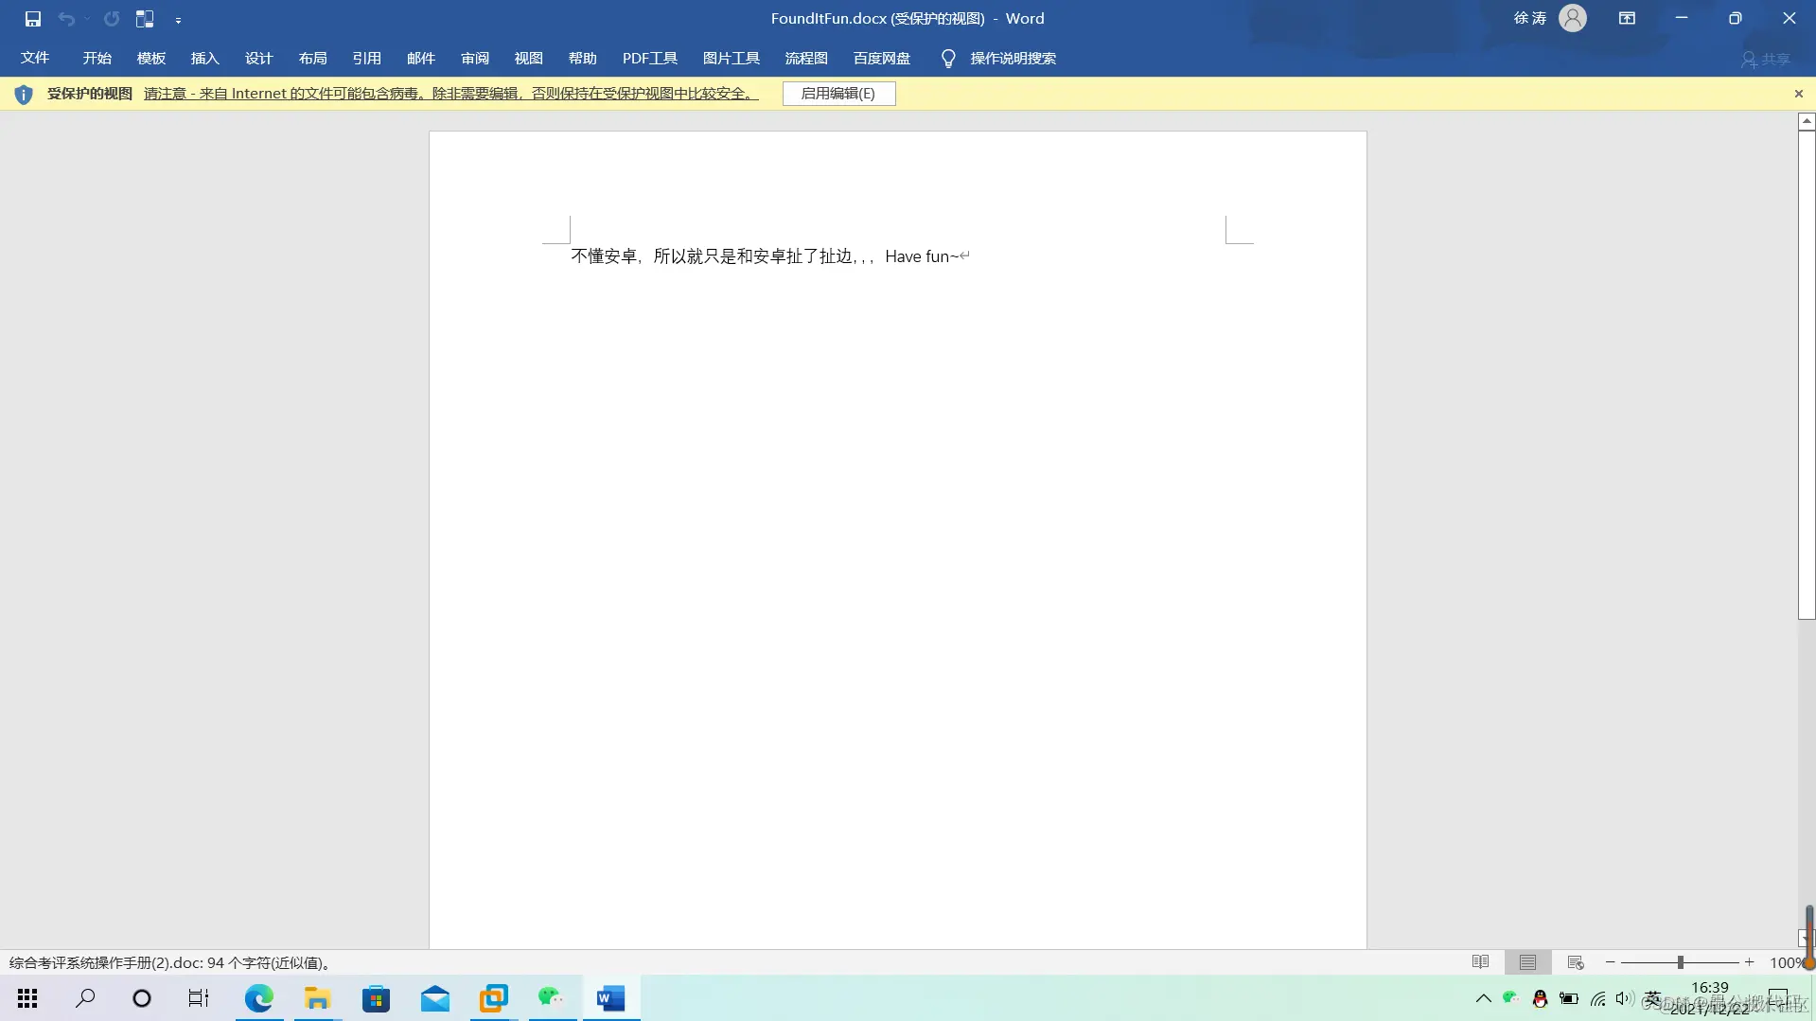Click the zoom in plus button
This screenshot has width=1816, height=1021.
tap(1750, 962)
